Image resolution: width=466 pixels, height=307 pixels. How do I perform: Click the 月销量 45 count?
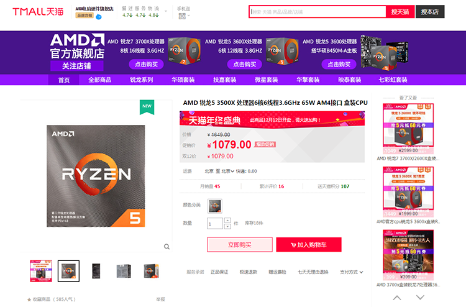tap(210, 186)
